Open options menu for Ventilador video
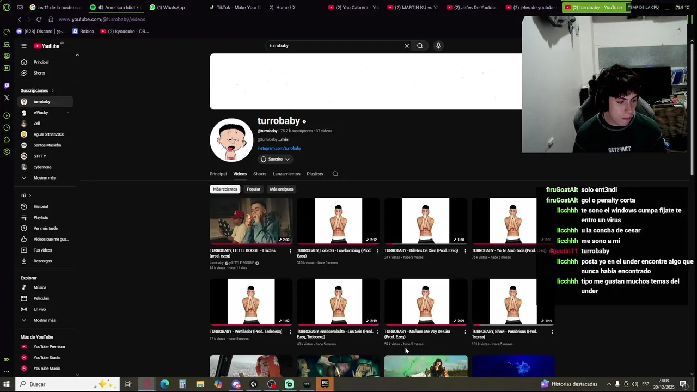Image resolution: width=697 pixels, height=392 pixels. pos(290,332)
